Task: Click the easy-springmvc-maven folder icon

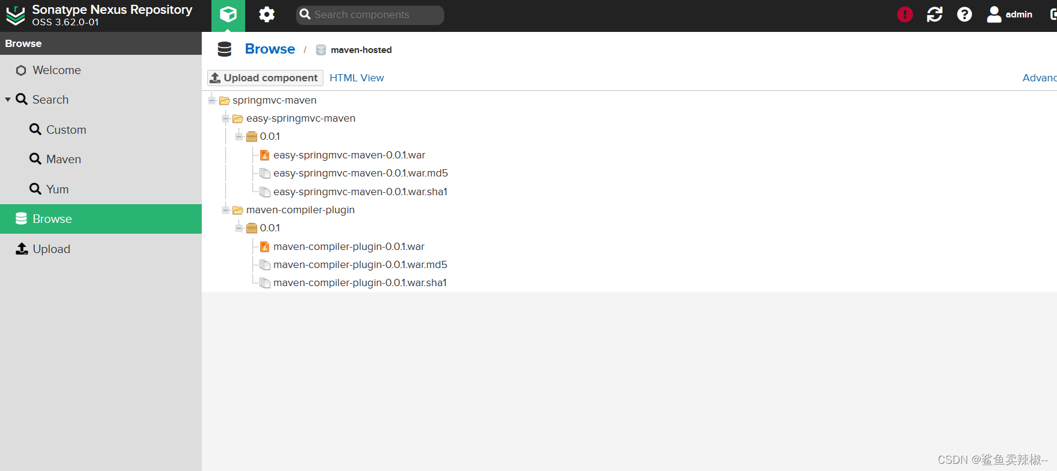Action: click(238, 119)
